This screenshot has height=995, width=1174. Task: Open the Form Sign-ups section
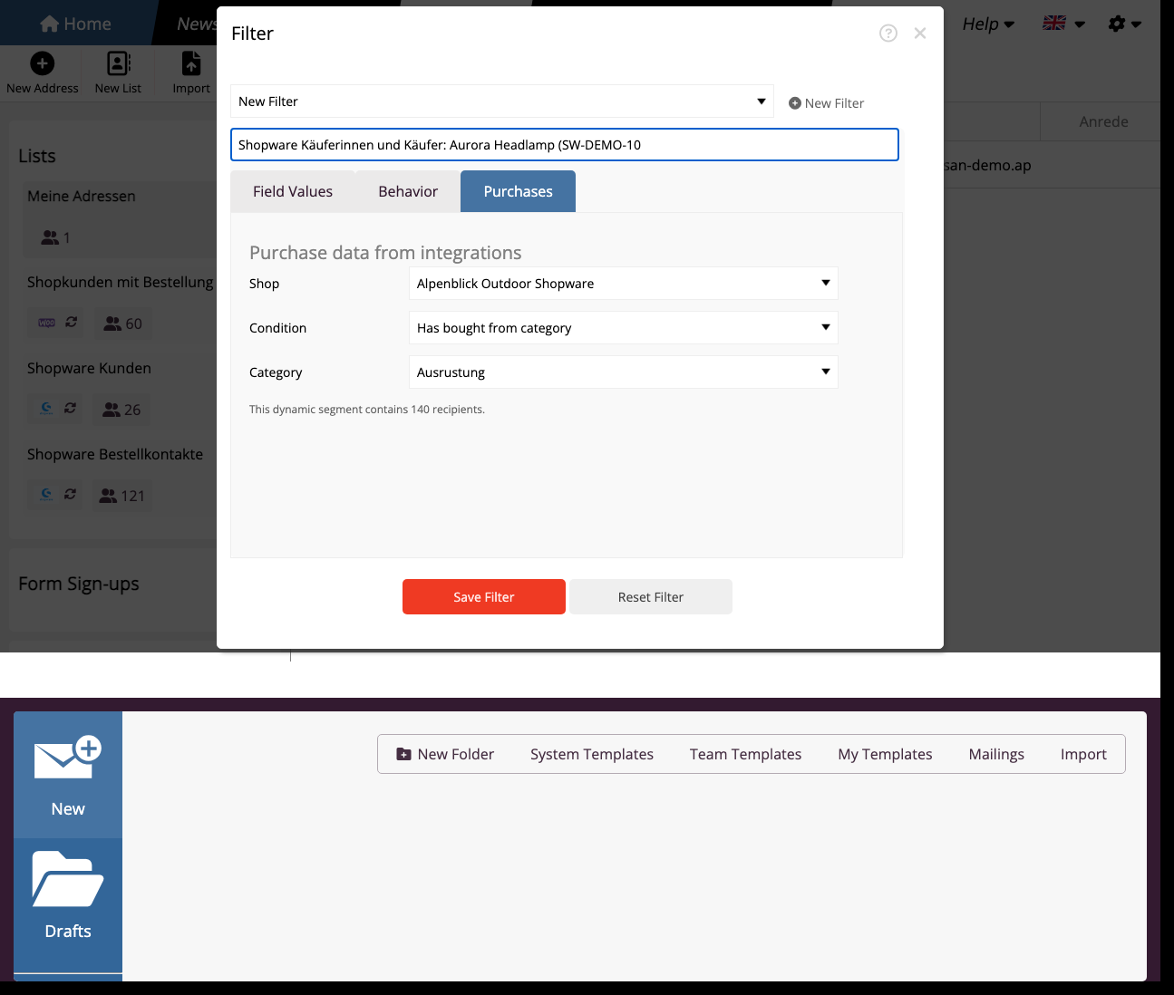[x=79, y=584]
